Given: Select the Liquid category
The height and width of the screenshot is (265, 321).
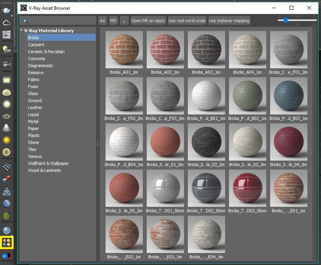Looking at the screenshot, I should click(33, 114).
